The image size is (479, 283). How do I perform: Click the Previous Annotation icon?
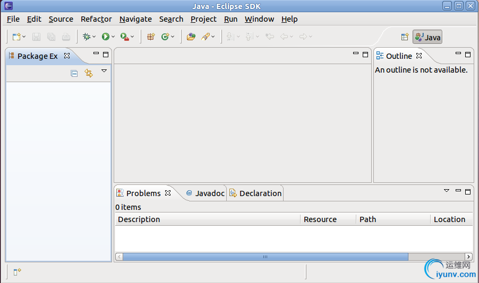(249, 37)
